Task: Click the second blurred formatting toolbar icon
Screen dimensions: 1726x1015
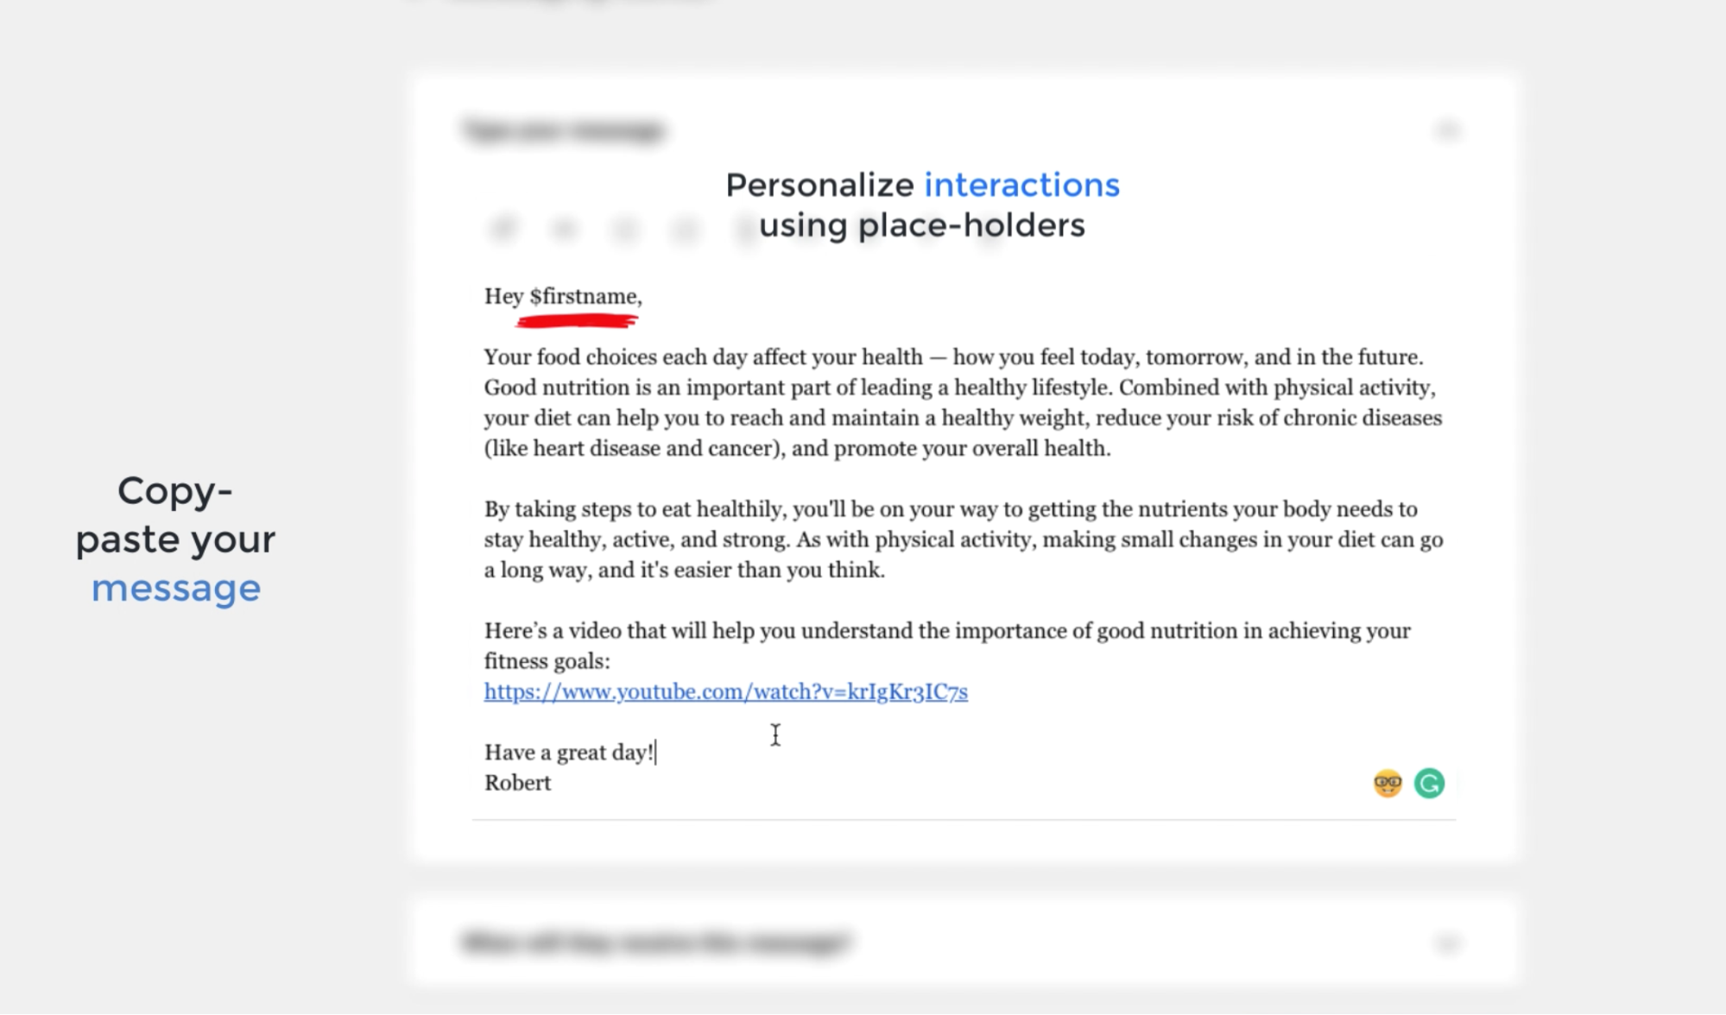Action: tap(564, 228)
